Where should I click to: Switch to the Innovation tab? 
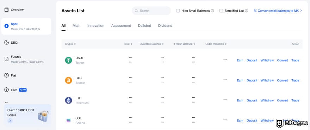tap(96, 25)
